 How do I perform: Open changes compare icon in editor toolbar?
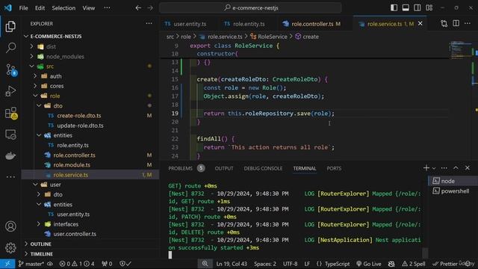444,23
